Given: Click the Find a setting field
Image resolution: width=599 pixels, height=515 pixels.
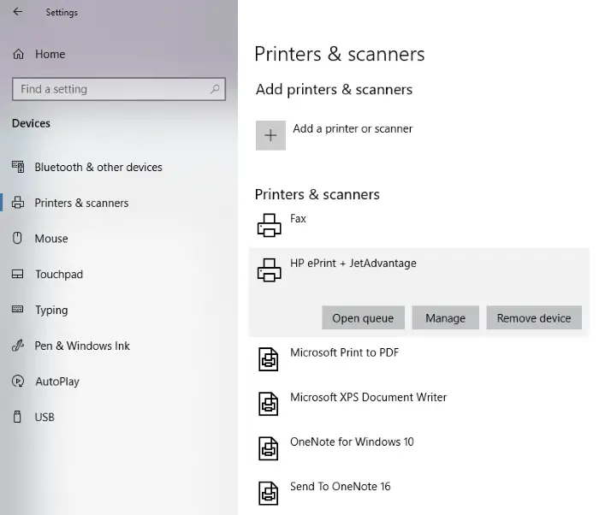Looking at the screenshot, I should pos(119,89).
